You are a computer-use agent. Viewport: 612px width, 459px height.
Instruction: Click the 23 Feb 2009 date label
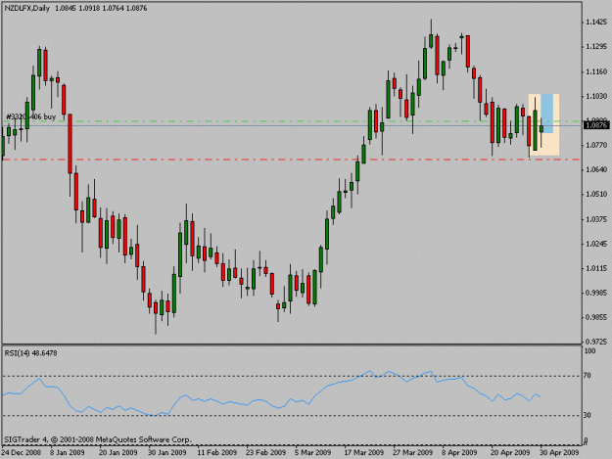pyautogui.click(x=265, y=453)
